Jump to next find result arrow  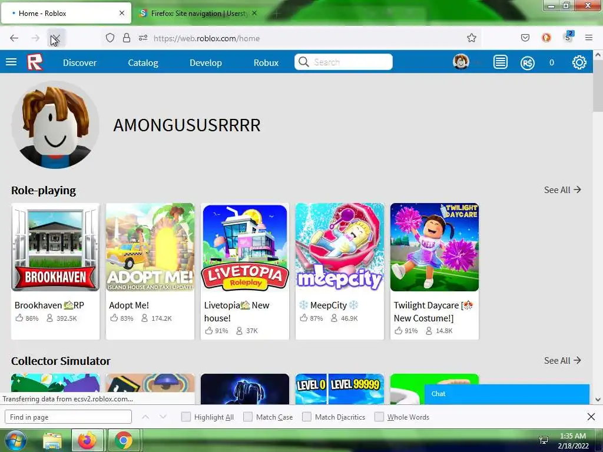(163, 417)
